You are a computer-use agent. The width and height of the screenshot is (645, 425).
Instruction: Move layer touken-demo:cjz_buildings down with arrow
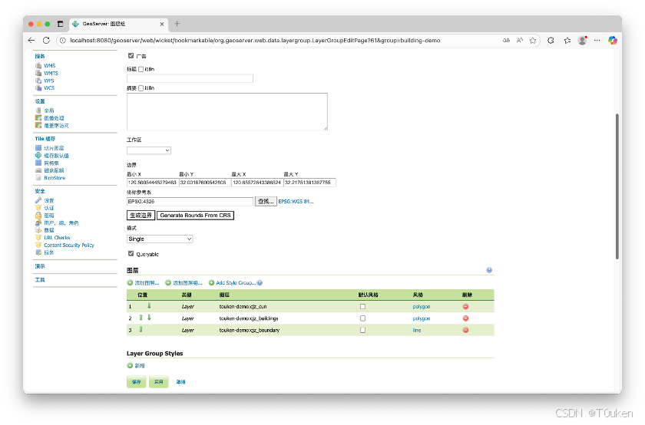149,318
